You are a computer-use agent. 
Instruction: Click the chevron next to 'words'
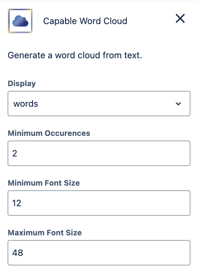tap(179, 104)
